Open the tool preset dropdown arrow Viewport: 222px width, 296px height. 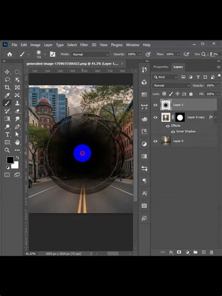(x=28, y=55)
